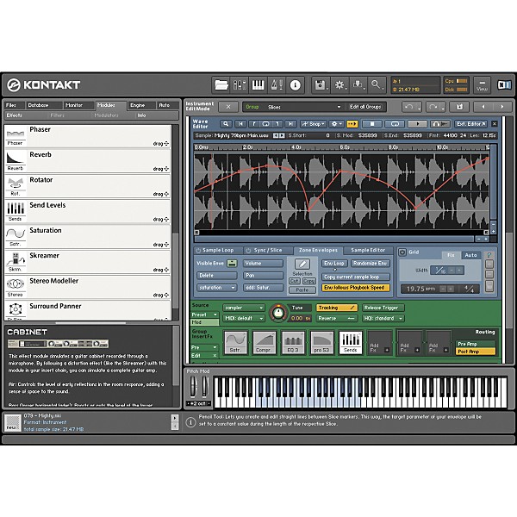Screen dimensions: 517x517
Task: Show the on-screen keyboard icon
Action: point(258,85)
